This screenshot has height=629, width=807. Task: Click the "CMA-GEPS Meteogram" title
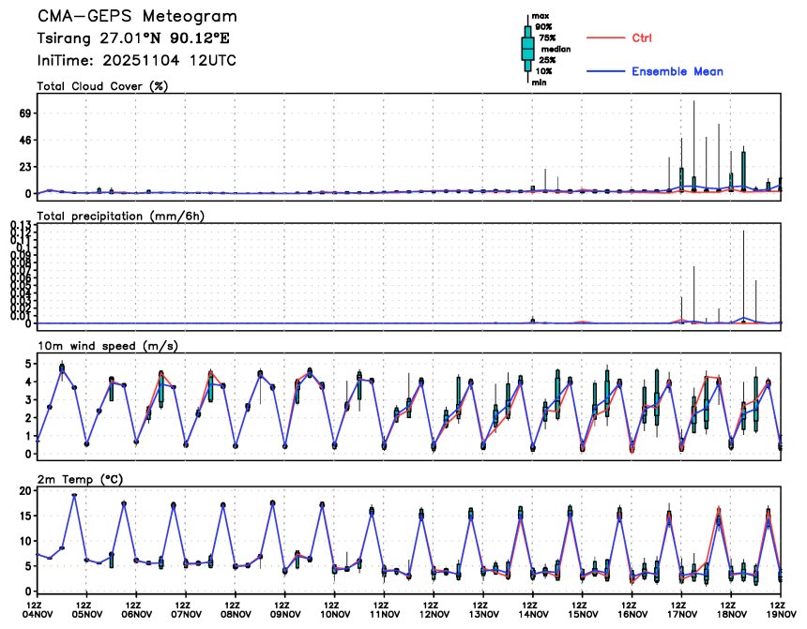click(137, 17)
